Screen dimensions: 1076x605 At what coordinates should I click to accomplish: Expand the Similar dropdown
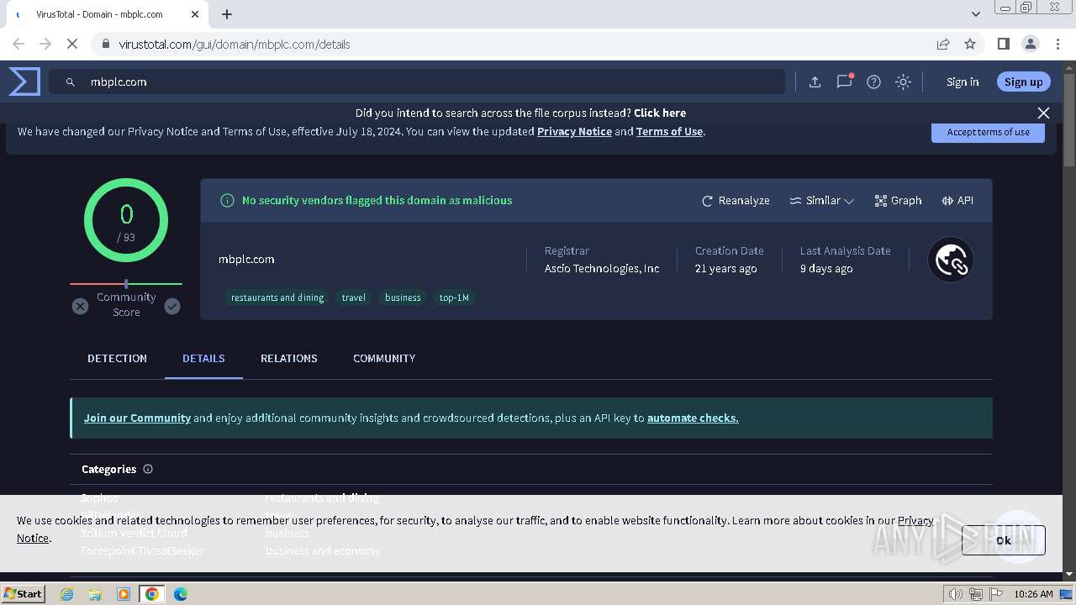[821, 200]
